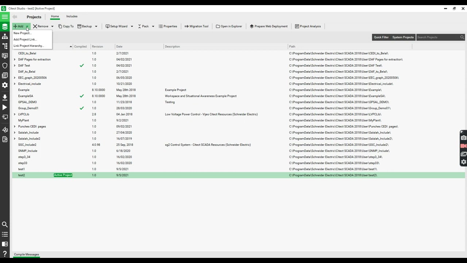Open the Setup gear icon in sidebar
467x263 pixels.
(5, 85)
